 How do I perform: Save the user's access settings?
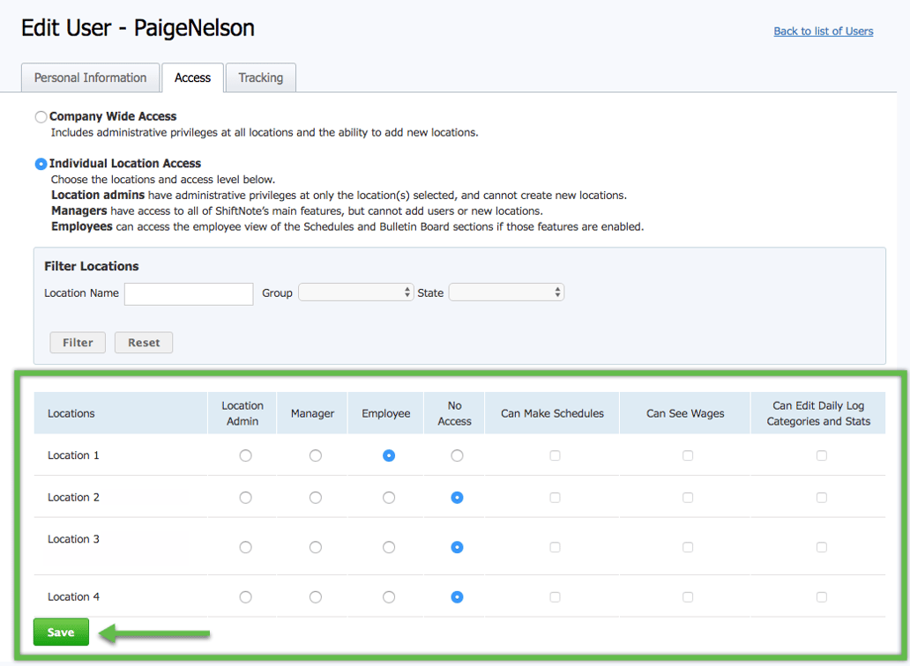tap(60, 632)
